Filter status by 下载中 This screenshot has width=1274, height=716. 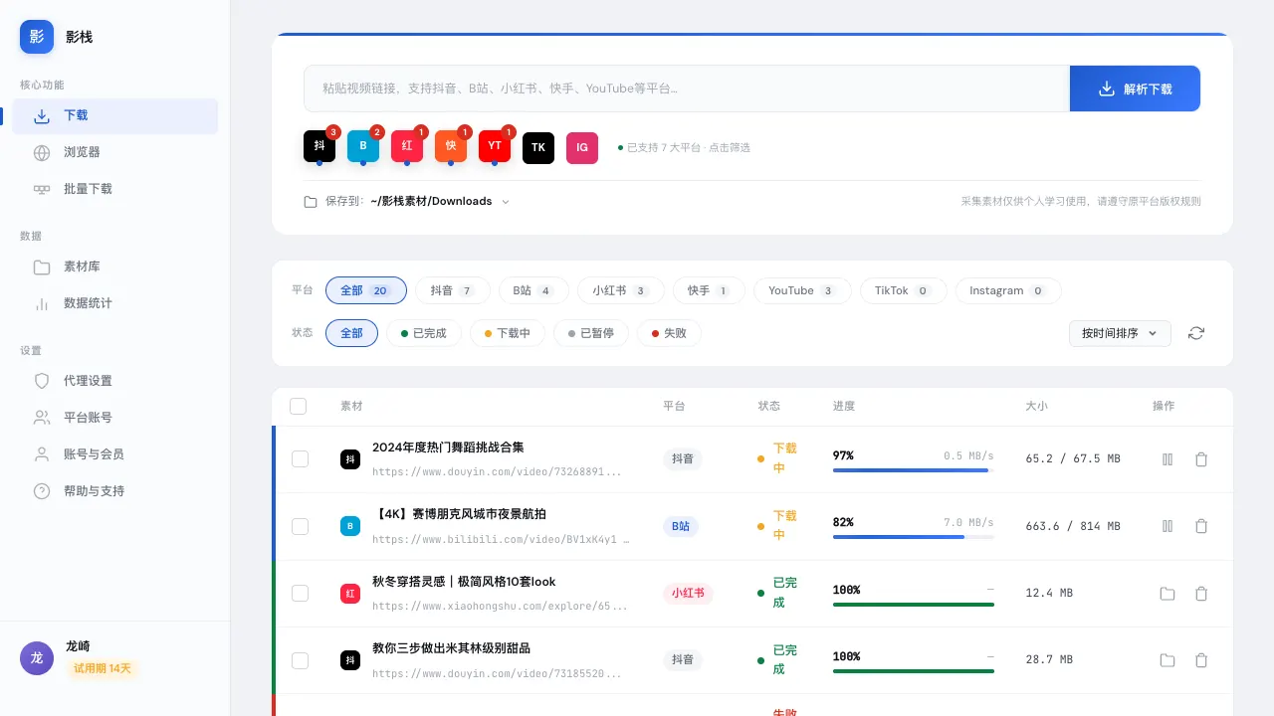[508, 333]
